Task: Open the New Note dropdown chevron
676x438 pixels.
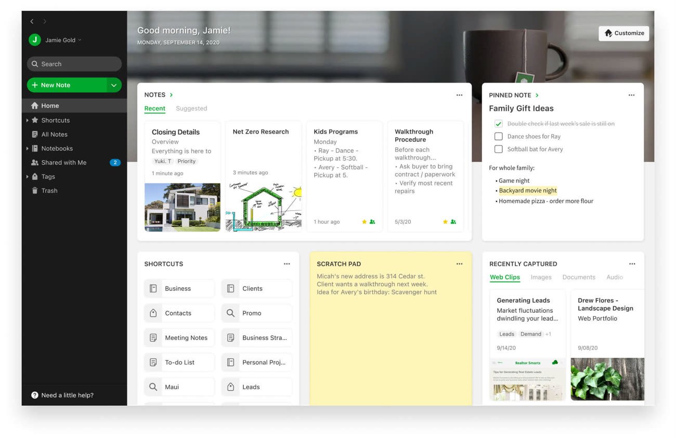Action: [x=114, y=85]
